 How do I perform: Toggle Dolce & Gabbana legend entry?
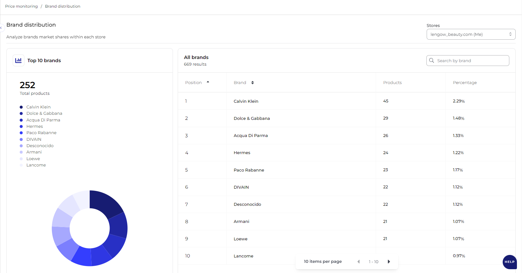[x=44, y=114]
